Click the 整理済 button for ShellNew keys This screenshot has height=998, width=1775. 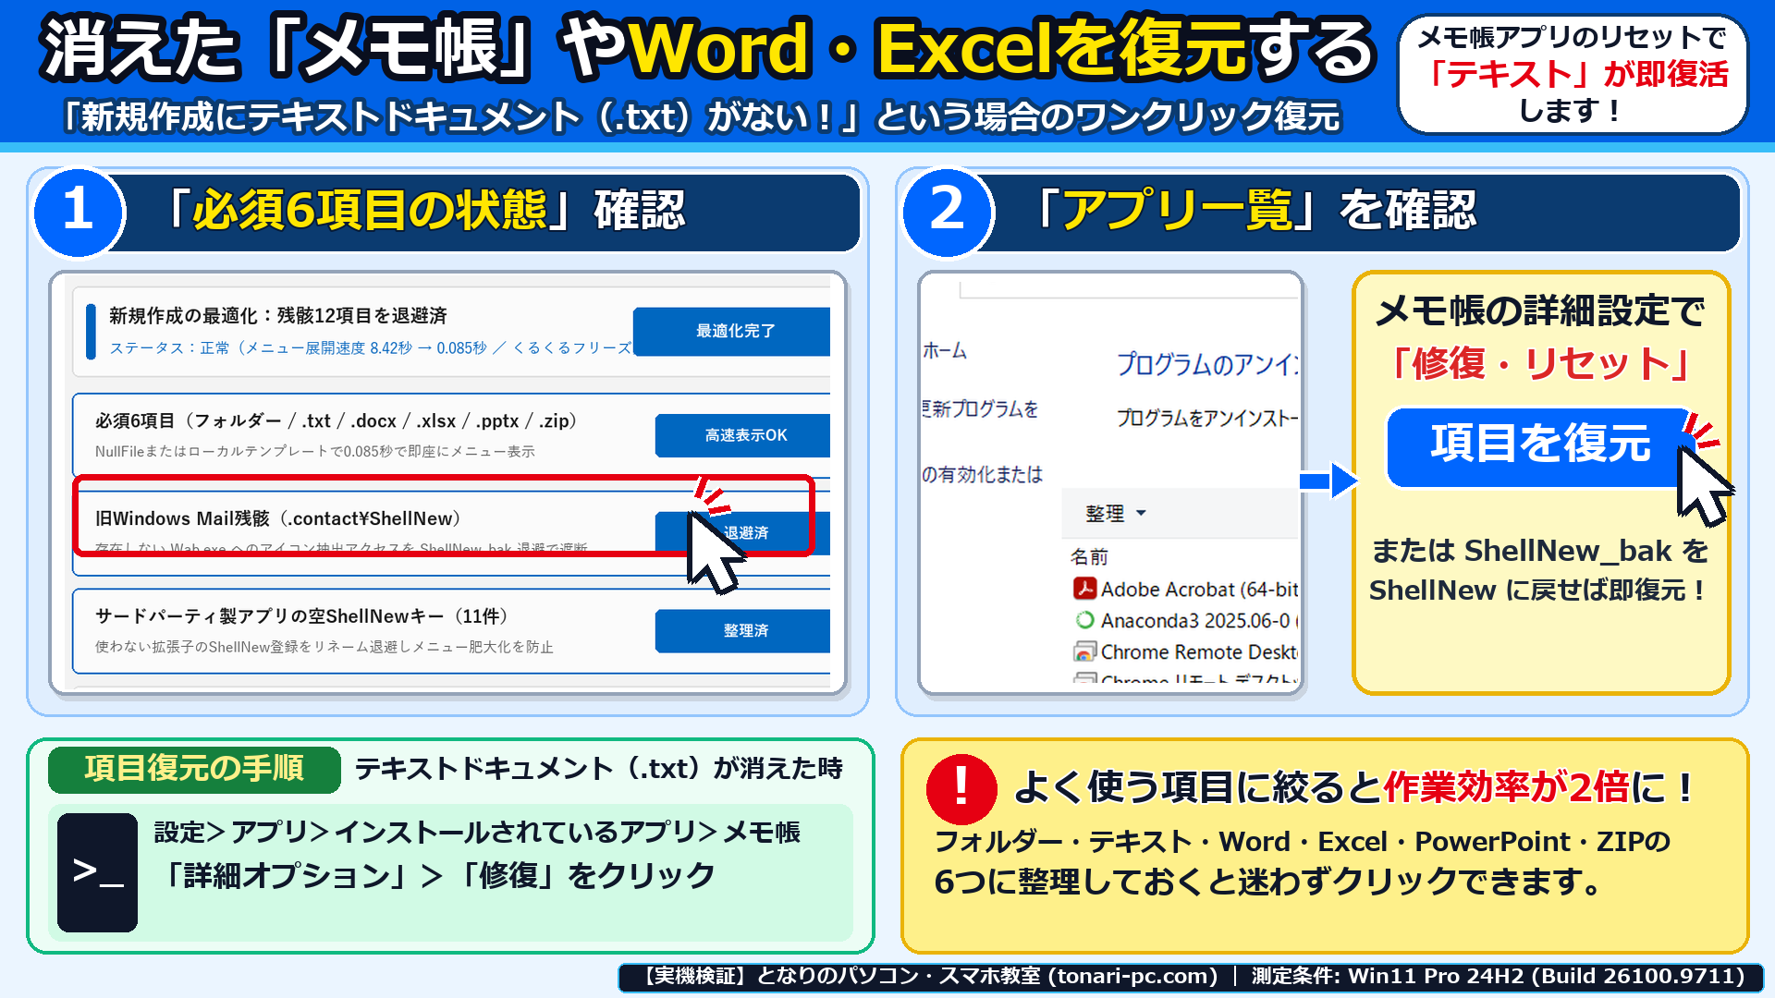click(742, 631)
